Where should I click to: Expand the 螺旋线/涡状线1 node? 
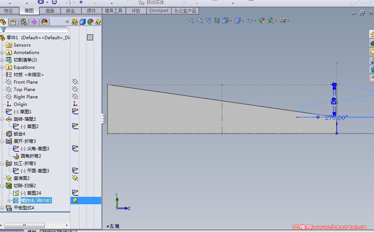pos(9,201)
